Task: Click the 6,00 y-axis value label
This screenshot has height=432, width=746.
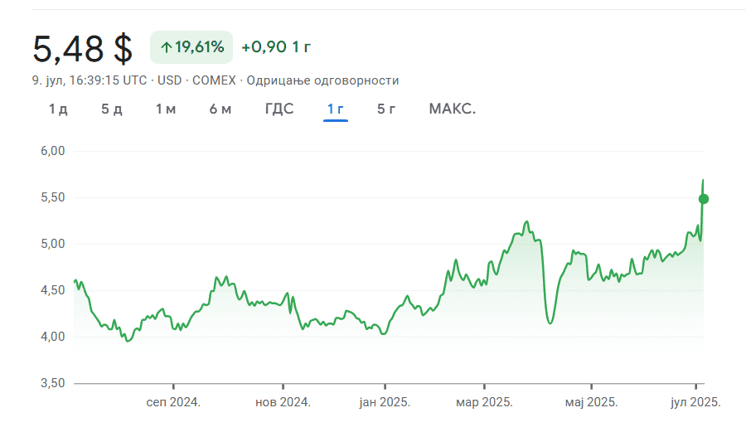Action: click(52, 151)
